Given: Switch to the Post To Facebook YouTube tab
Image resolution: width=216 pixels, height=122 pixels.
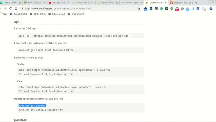Looking at the screenshot, I should click(59, 3).
